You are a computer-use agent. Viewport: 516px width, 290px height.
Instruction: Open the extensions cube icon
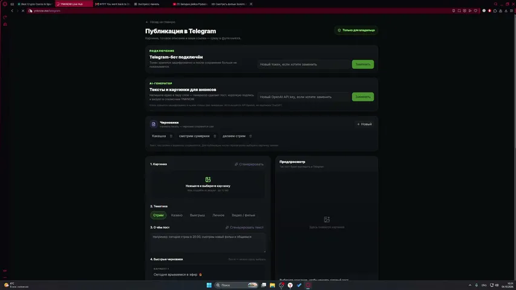495,10
